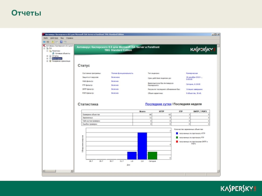Click Включен next to SMTP-фильтр
This screenshot has width=262, height=196.
point(115,89)
